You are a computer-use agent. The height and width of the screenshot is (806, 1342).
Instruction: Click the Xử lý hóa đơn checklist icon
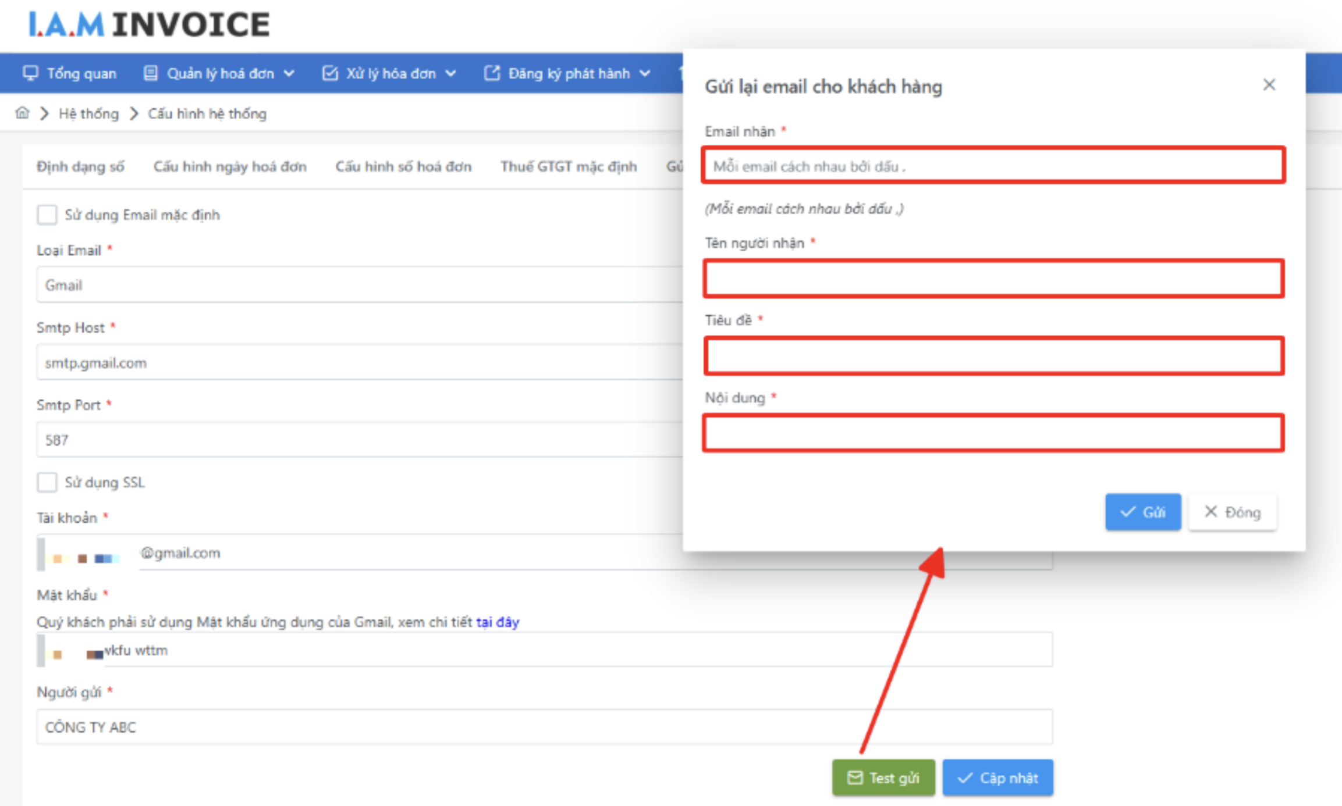[330, 73]
